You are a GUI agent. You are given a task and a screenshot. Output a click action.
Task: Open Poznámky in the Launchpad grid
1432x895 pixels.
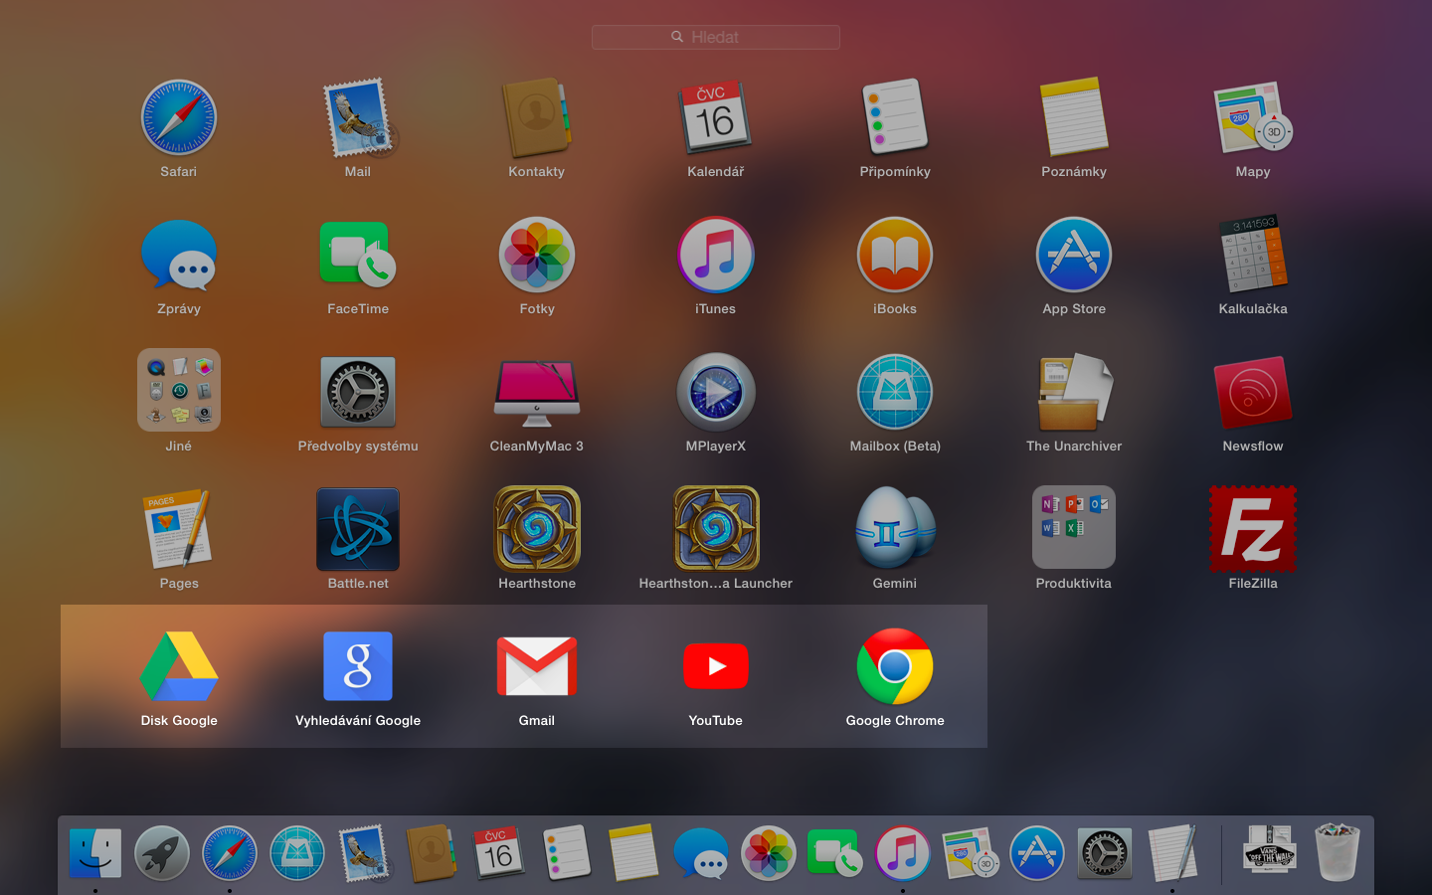[1074, 117]
